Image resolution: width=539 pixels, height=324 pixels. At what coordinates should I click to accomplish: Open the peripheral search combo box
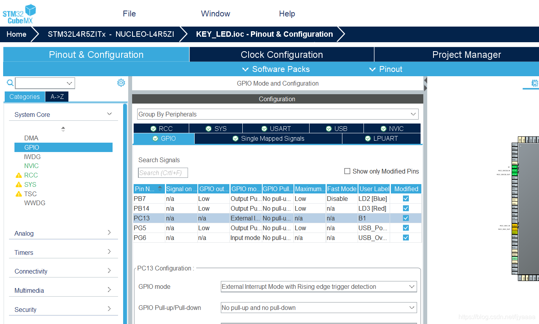point(45,83)
